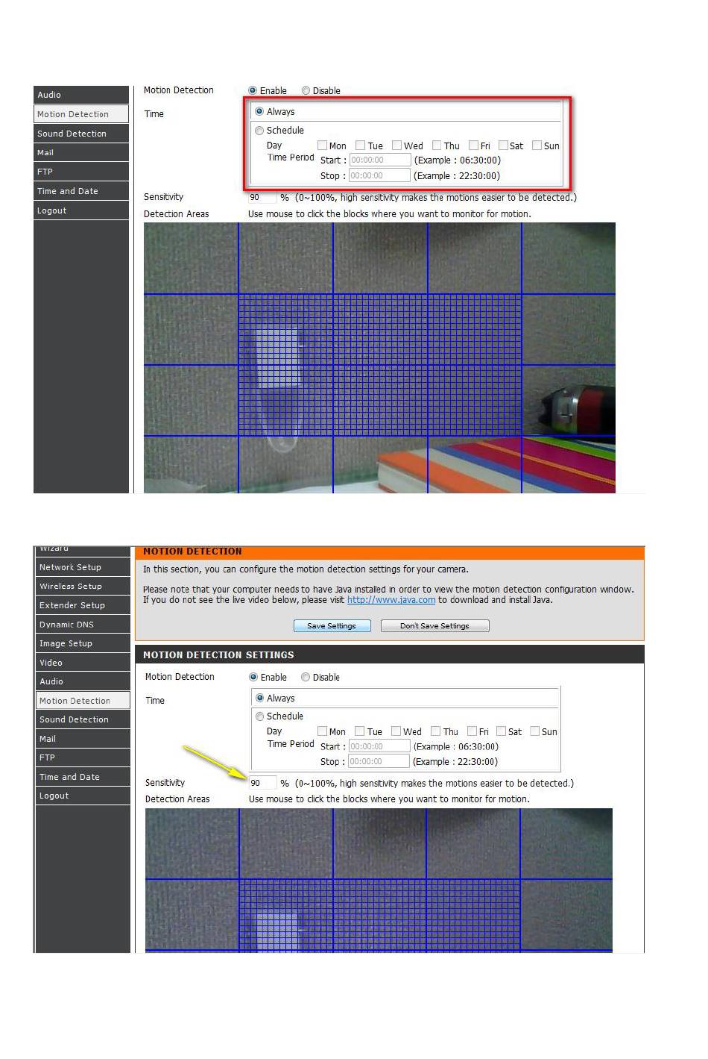The height and width of the screenshot is (1059, 708).
Task: Tick the Wed checkbox inside the red box
Action: [x=397, y=146]
